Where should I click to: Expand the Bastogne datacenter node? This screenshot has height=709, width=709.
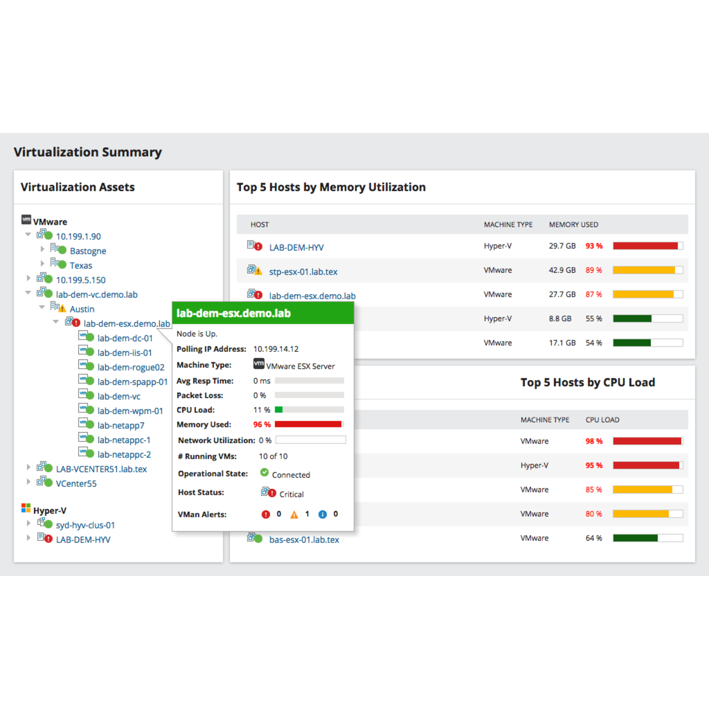[x=43, y=249]
